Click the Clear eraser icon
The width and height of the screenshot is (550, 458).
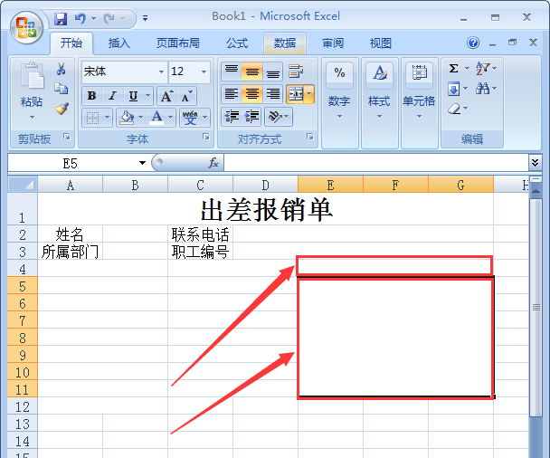[454, 109]
